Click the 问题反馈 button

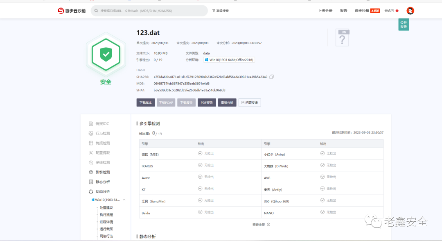[x=250, y=103]
